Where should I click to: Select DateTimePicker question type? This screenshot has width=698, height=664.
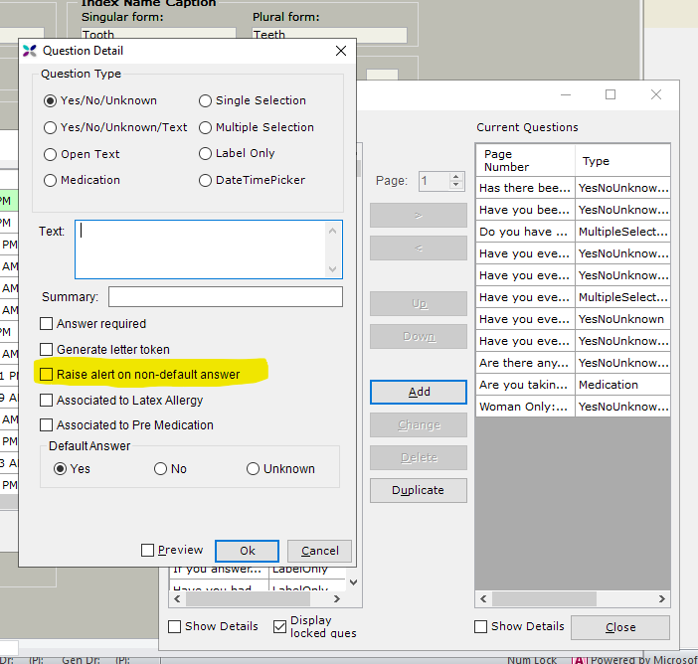pos(205,180)
